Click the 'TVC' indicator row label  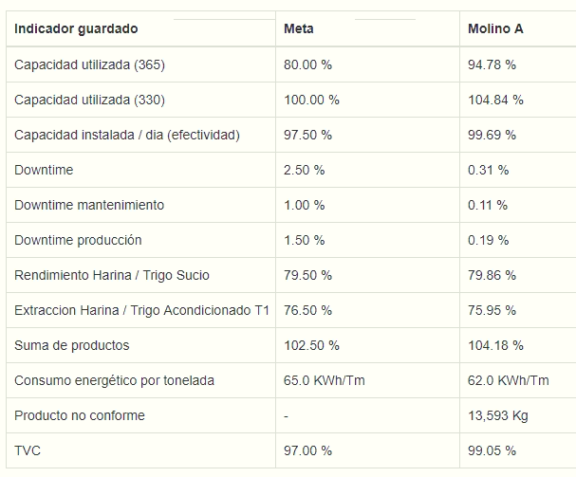pyautogui.click(x=28, y=450)
